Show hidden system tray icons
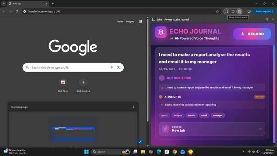Image resolution: width=277 pixels, height=156 pixels. coord(243,152)
